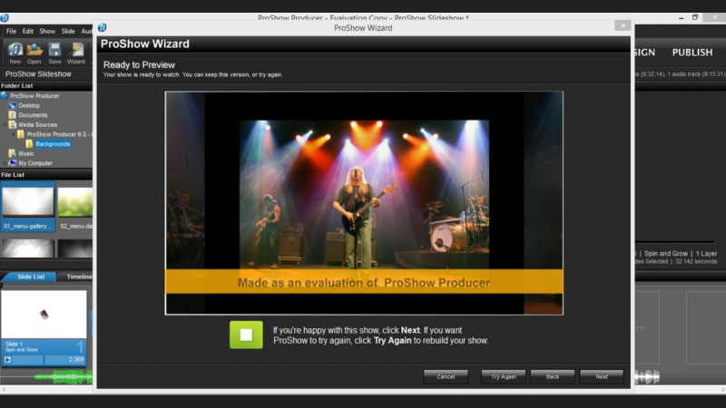Select the Music folder in Folder List
726x408 pixels.
[26, 153]
